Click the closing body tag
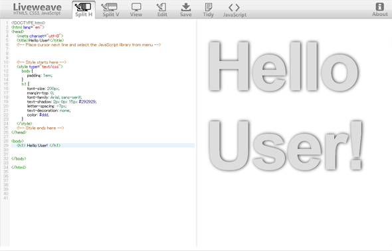This screenshot has width=392, height=251. tap(19, 158)
